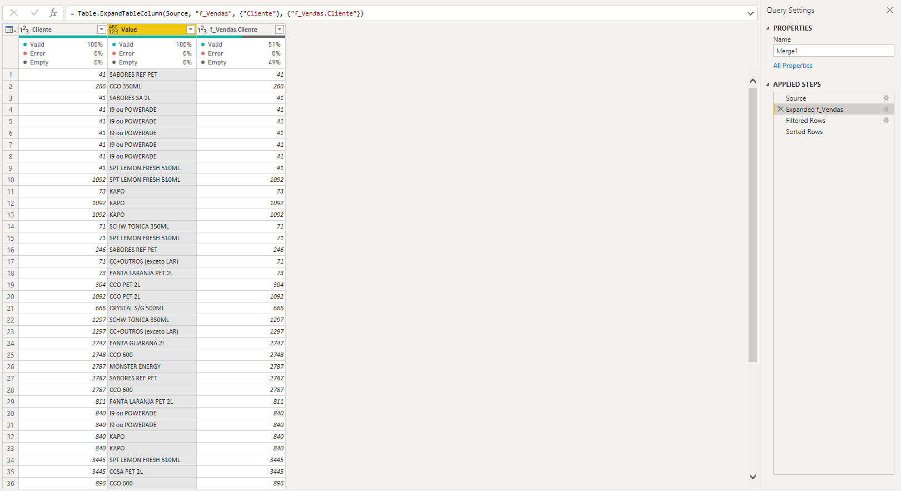The image size is (901, 491).
Task: Click the 'MONSTER ENERGY' cell
Action: 152,366
